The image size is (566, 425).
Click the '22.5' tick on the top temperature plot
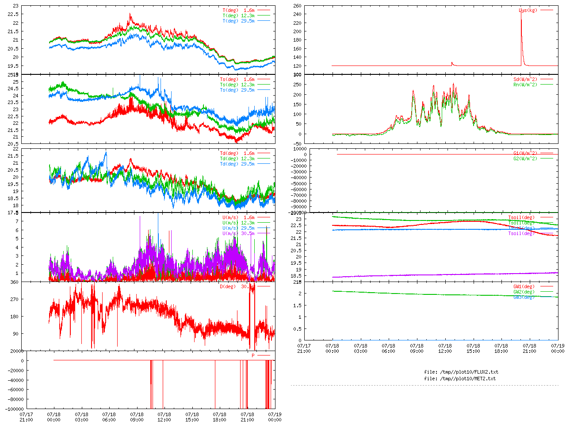13,15
